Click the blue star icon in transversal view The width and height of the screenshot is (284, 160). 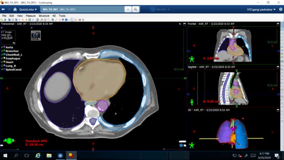tap(181, 145)
